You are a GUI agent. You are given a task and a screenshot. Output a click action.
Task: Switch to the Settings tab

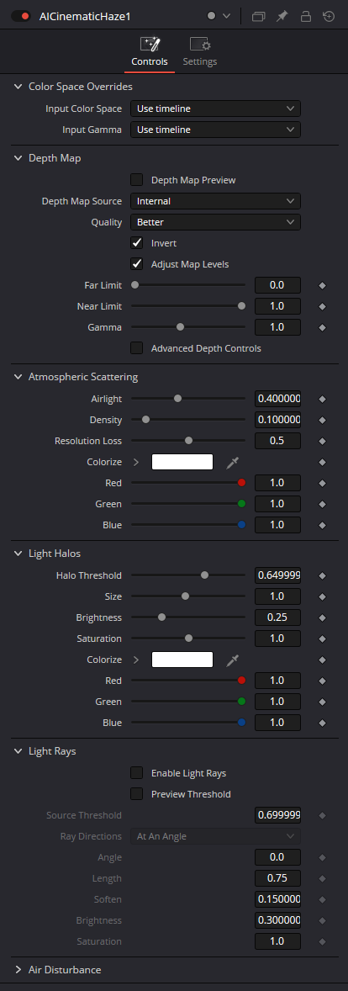tap(199, 52)
